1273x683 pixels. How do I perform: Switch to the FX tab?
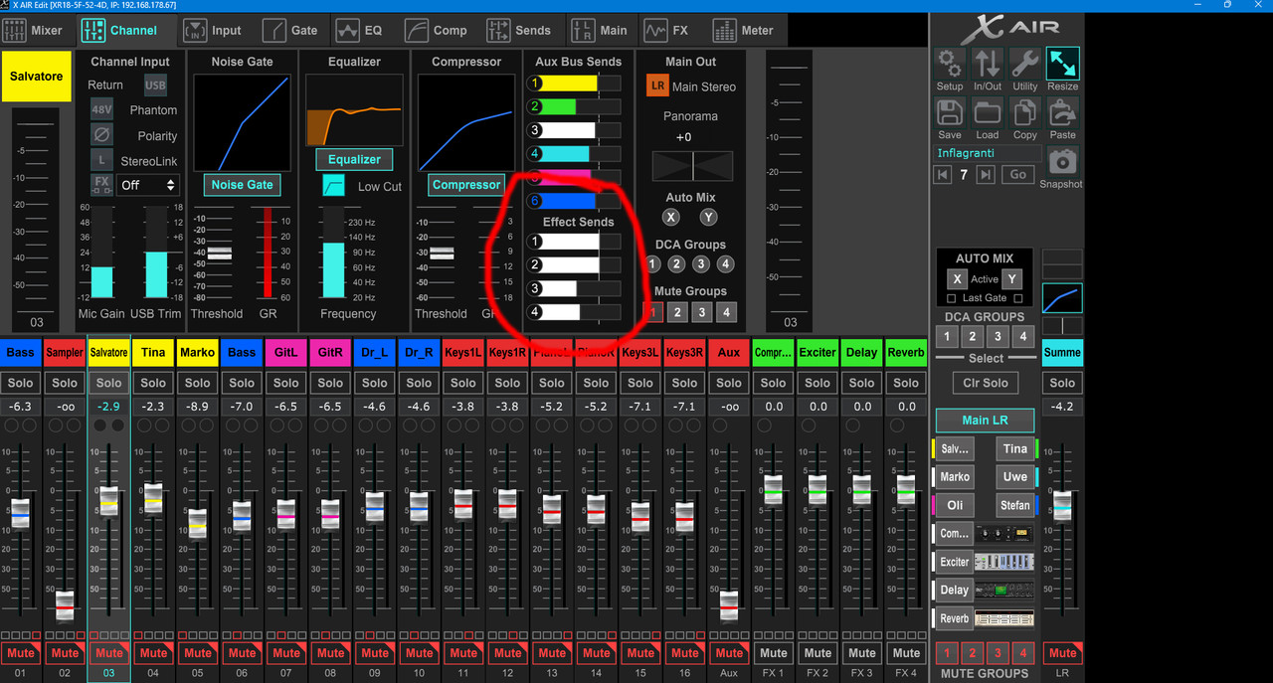point(668,30)
